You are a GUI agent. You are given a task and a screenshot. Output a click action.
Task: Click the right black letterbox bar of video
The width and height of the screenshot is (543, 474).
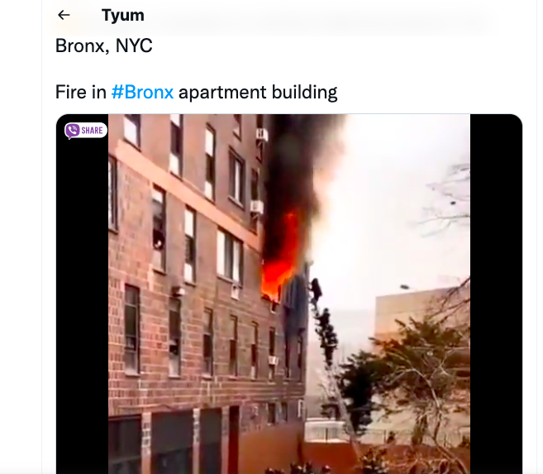tap(496, 294)
